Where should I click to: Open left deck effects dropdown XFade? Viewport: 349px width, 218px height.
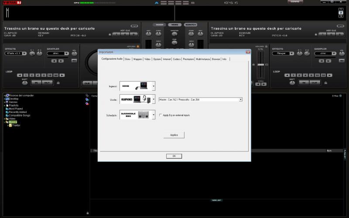coord(16,53)
